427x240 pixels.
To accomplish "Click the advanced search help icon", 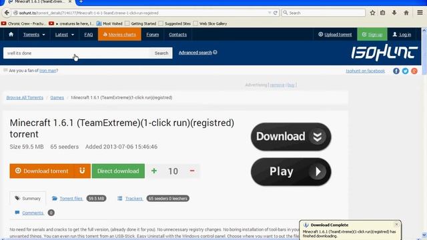I will tap(215, 52).
